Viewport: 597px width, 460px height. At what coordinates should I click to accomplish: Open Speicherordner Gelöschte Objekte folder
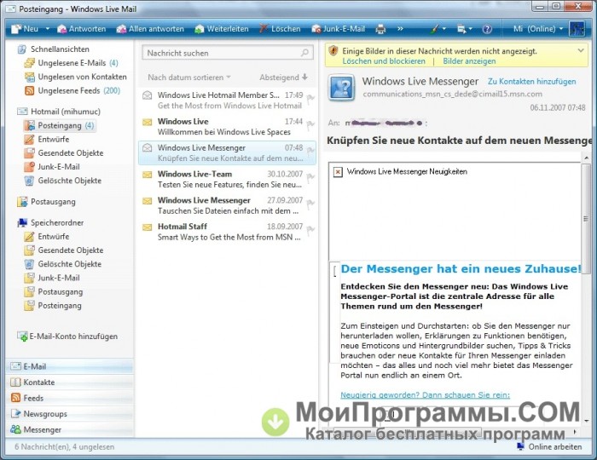tap(63, 264)
